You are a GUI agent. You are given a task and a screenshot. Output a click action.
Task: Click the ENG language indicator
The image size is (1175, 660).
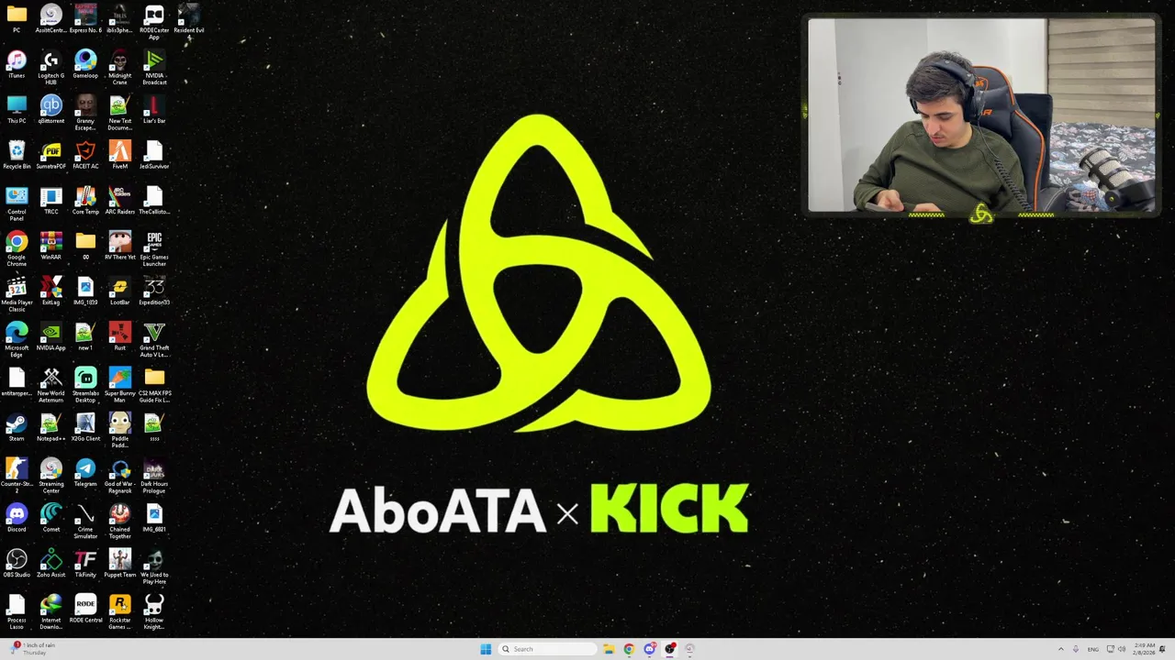[1094, 649]
